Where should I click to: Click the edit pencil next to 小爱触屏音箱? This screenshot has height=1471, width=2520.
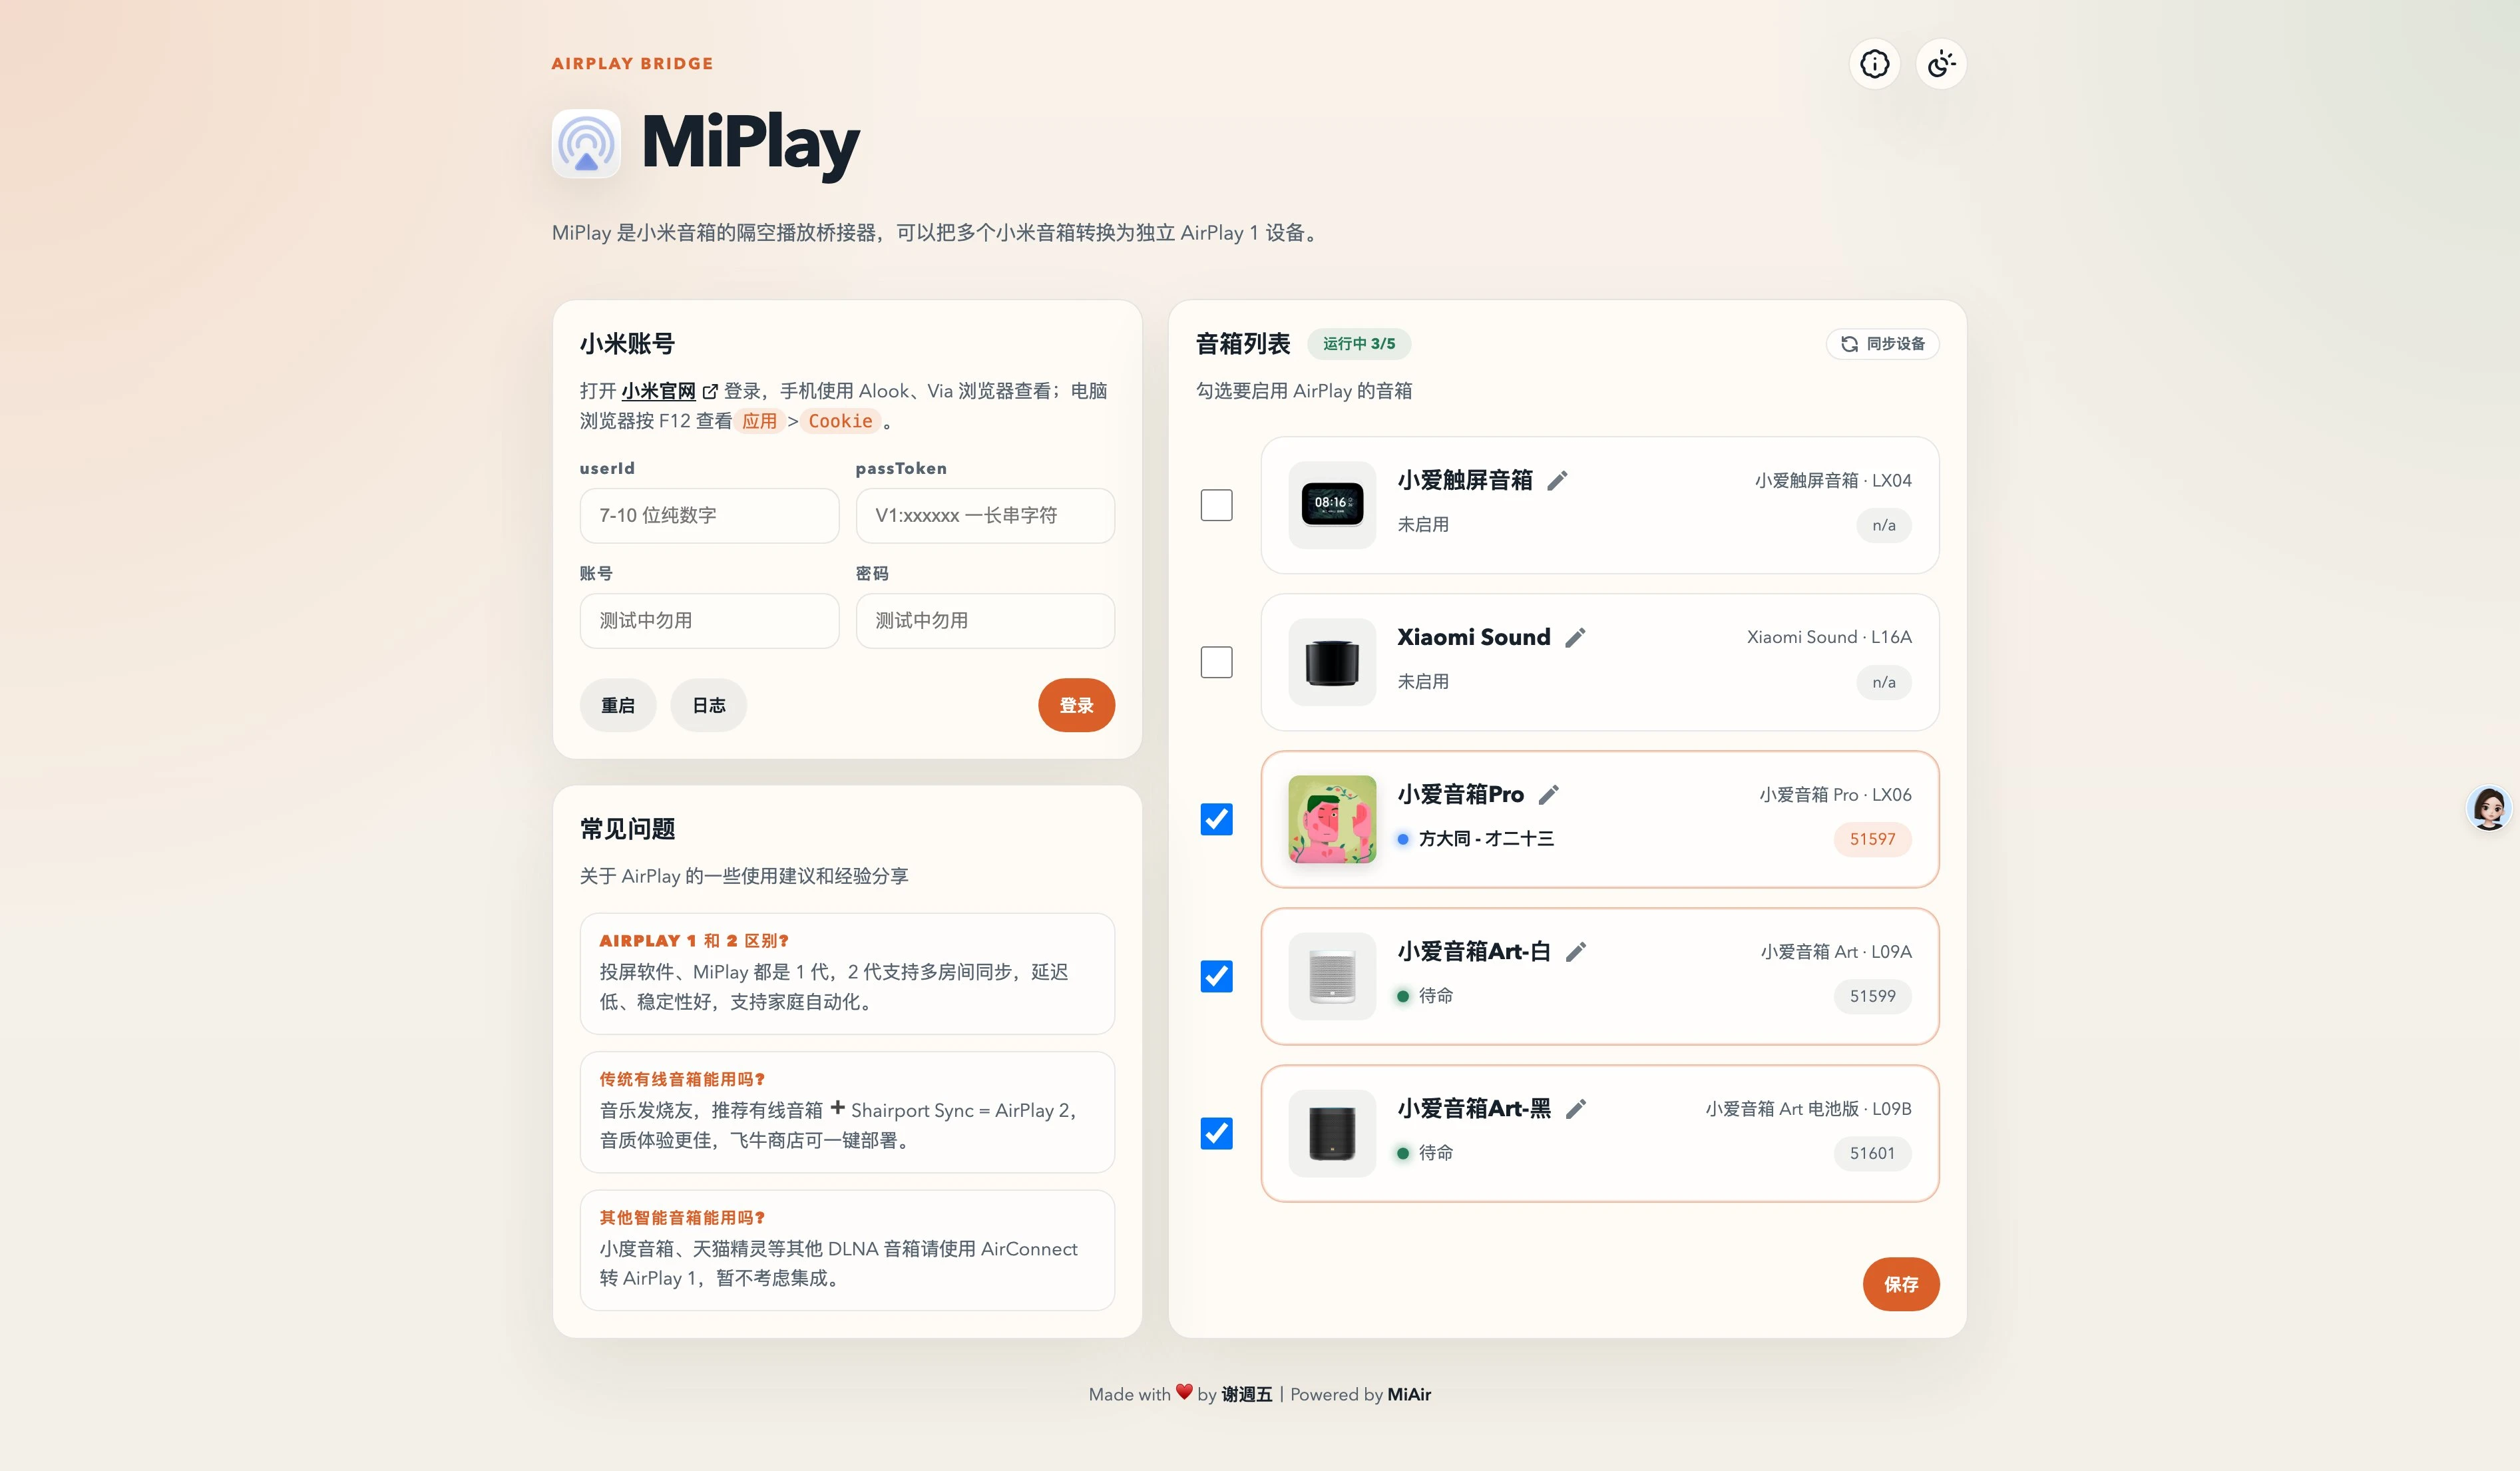[1557, 481]
